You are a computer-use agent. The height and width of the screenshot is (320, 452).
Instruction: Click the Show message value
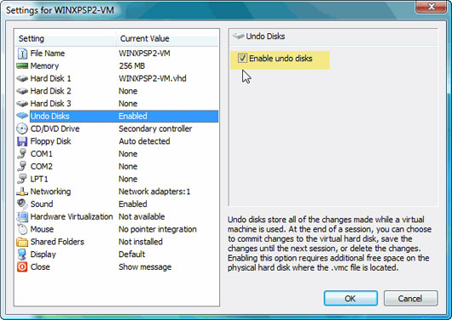145,267
